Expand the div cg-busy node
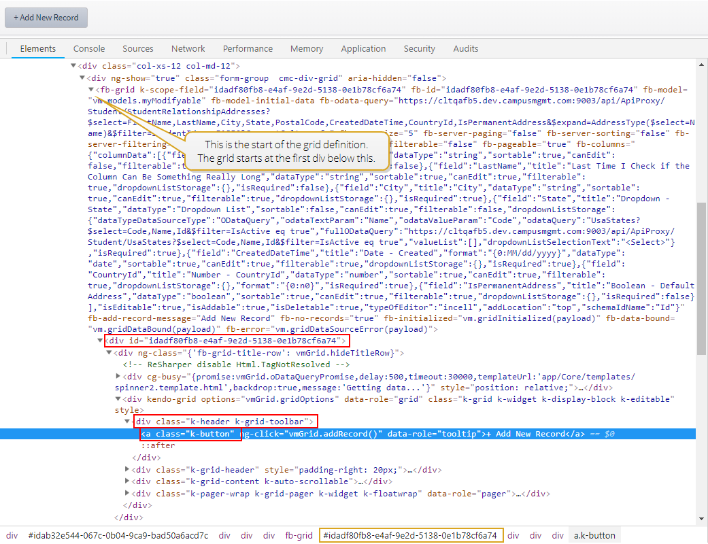Viewport: 708px width, 544px height. click(x=118, y=376)
